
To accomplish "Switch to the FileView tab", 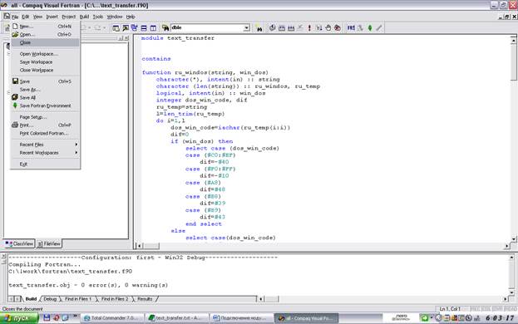I will tap(49, 243).
